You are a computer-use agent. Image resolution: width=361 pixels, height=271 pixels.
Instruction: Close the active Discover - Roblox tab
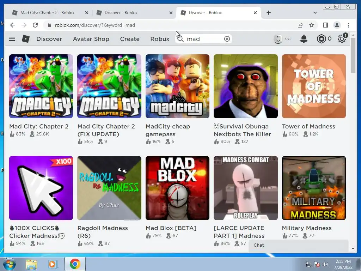[255, 13]
